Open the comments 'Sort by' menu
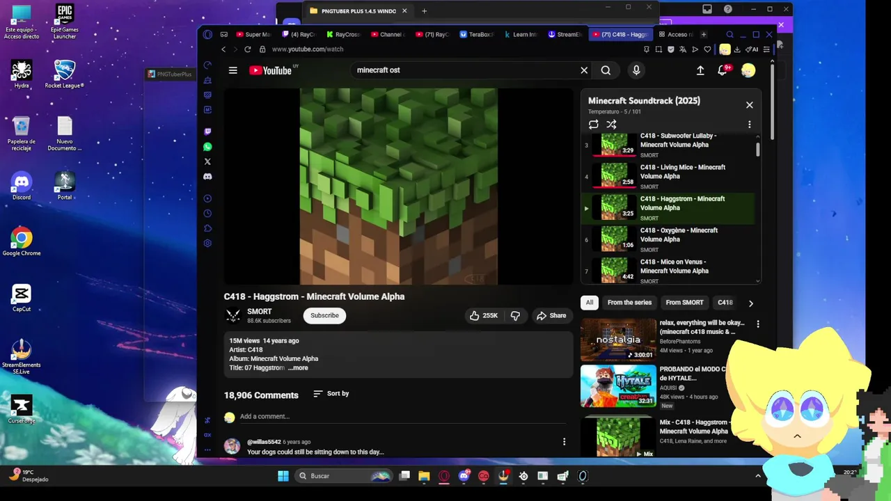The image size is (891, 501). [x=331, y=394]
